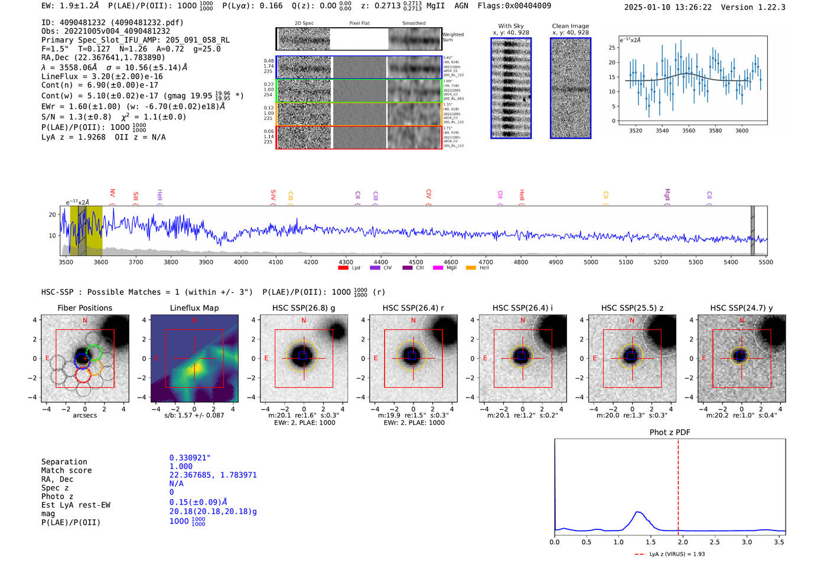Click the yellow highlighted region in the spectrum
This screenshot has width=827, height=563.
click(86, 230)
